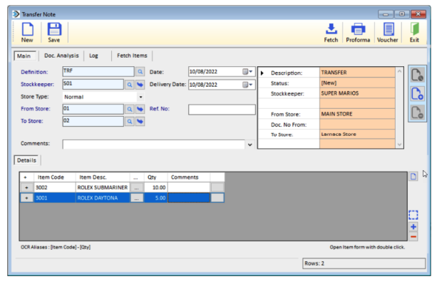The height and width of the screenshot is (284, 437).
Task: Click the To Store 02 field
Action: 93,121
